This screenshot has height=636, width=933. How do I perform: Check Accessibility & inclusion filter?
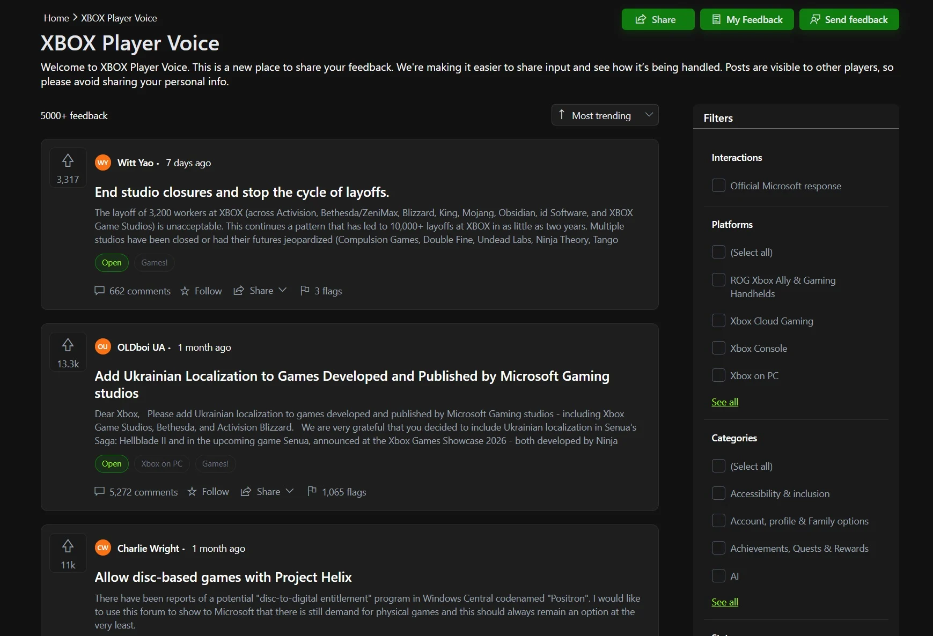pos(718,493)
